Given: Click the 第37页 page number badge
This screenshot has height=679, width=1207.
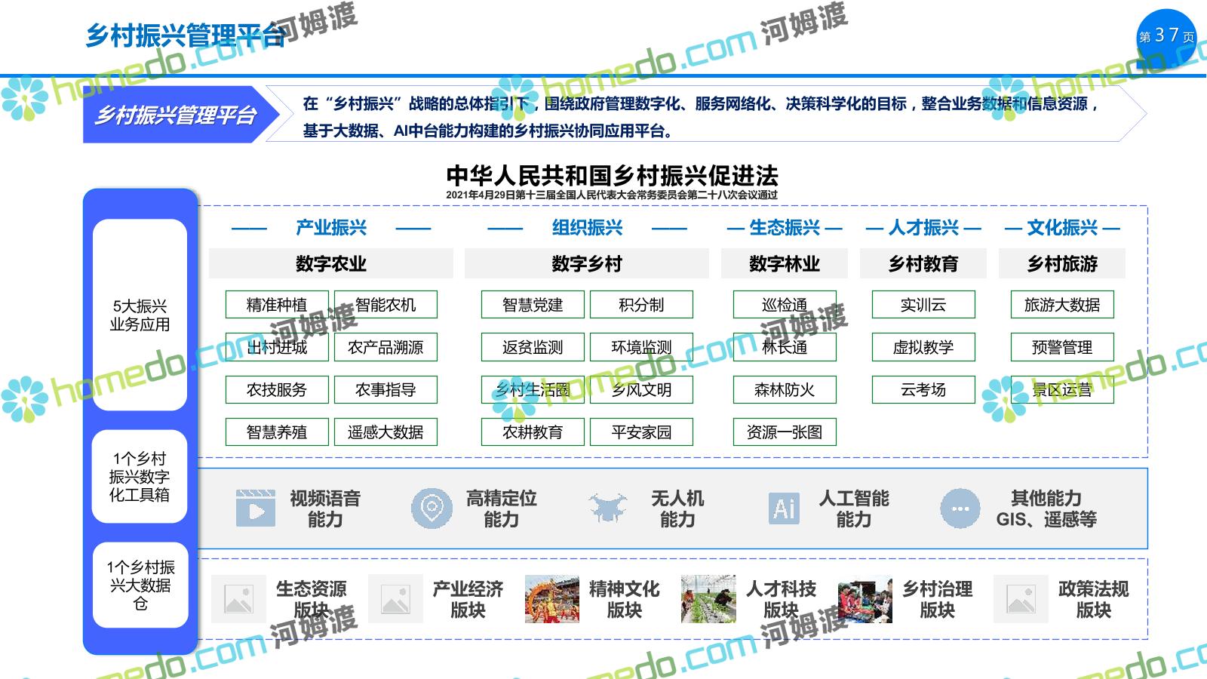Looking at the screenshot, I should point(1166,36).
